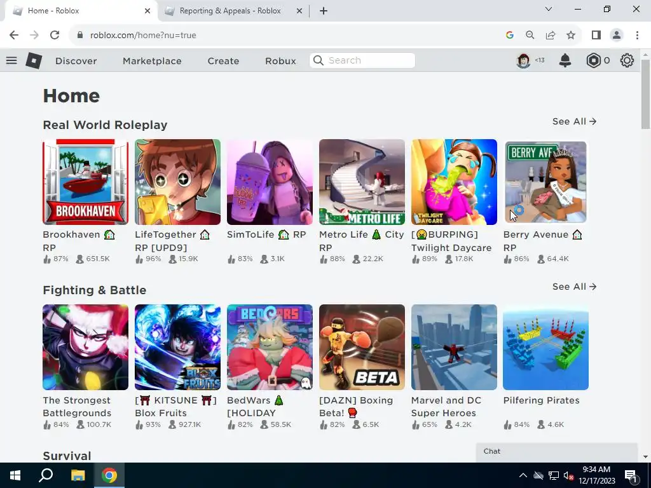Open Windows taskbar search
651x488 pixels.
pyautogui.click(x=46, y=475)
